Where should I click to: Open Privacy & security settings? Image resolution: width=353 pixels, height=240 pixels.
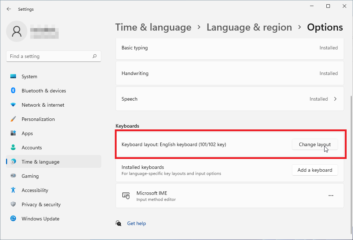pos(41,204)
